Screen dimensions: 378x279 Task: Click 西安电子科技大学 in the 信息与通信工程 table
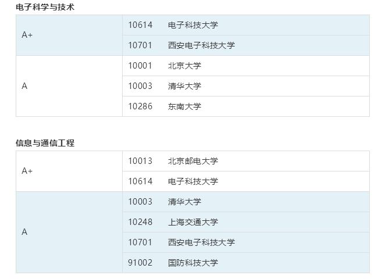click(201, 242)
